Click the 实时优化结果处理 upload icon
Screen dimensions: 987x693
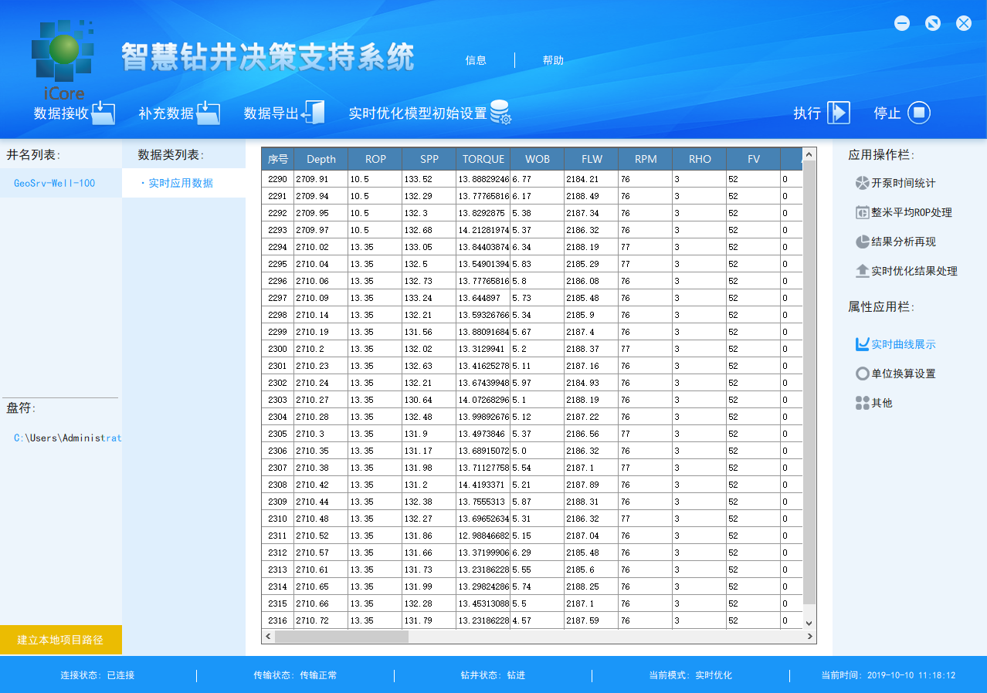click(x=863, y=271)
